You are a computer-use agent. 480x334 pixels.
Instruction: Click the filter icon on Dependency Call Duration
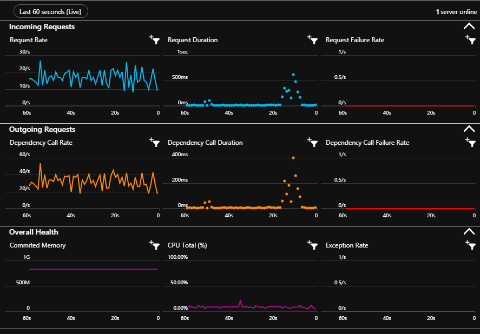click(x=313, y=142)
